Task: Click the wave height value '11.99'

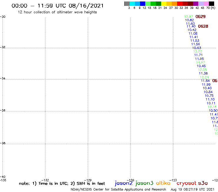Action: pos(206,84)
